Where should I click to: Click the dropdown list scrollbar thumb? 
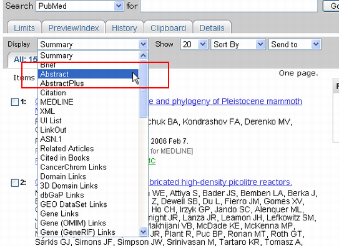[x=143, y=89]
